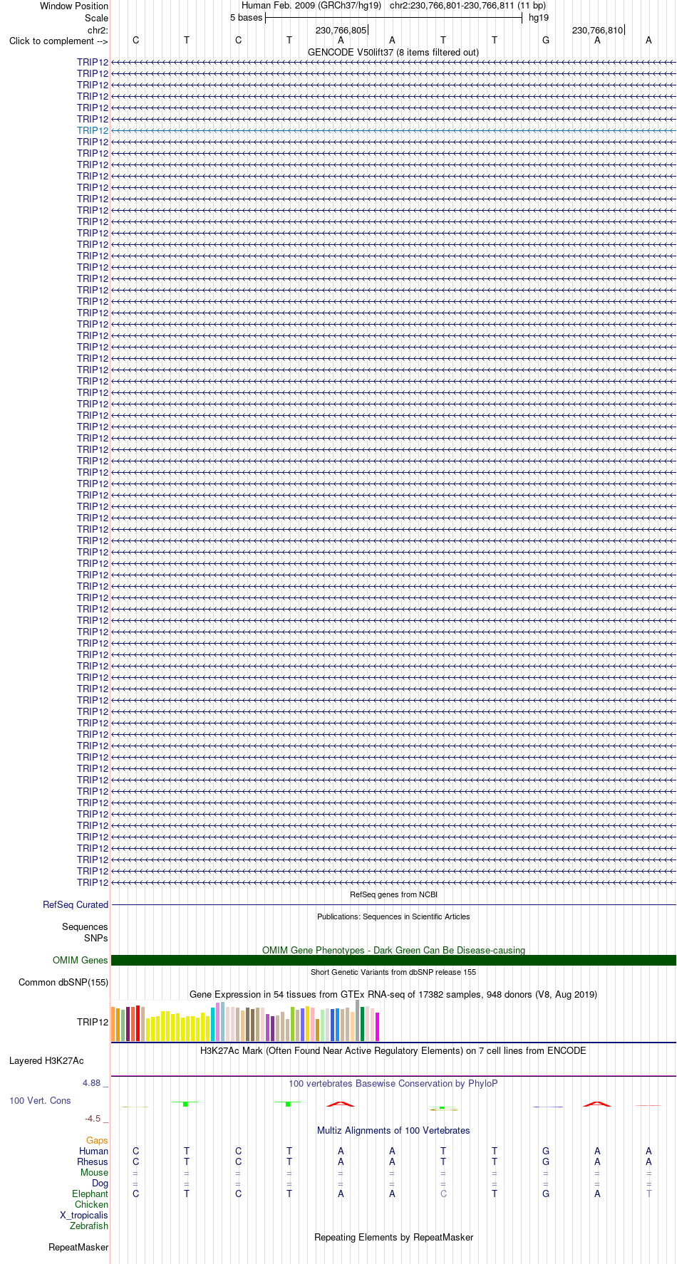The width and height of the screenshot is (677, 1264).
Task: Click the Mouse species label
Action: (x=95, y=1172)
